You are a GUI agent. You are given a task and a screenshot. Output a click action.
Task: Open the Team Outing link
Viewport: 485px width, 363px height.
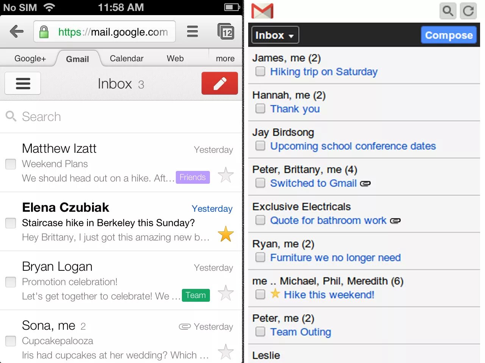pos(300,332)
